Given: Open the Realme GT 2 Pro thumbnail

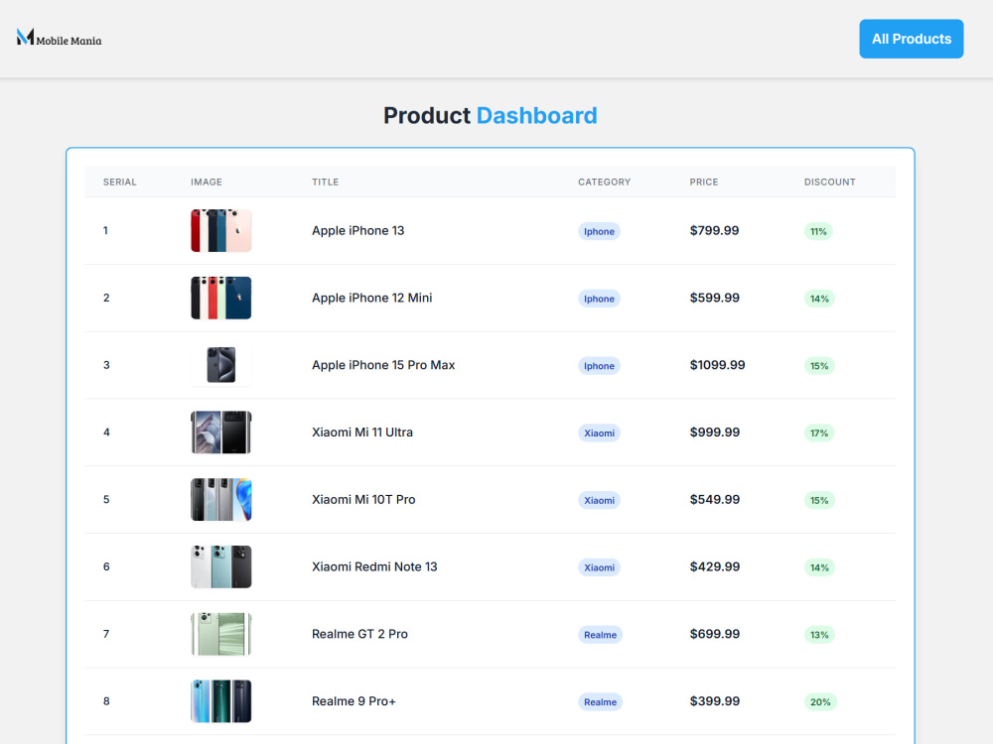Looking at the screenshot, I should (x=221, y=634).
